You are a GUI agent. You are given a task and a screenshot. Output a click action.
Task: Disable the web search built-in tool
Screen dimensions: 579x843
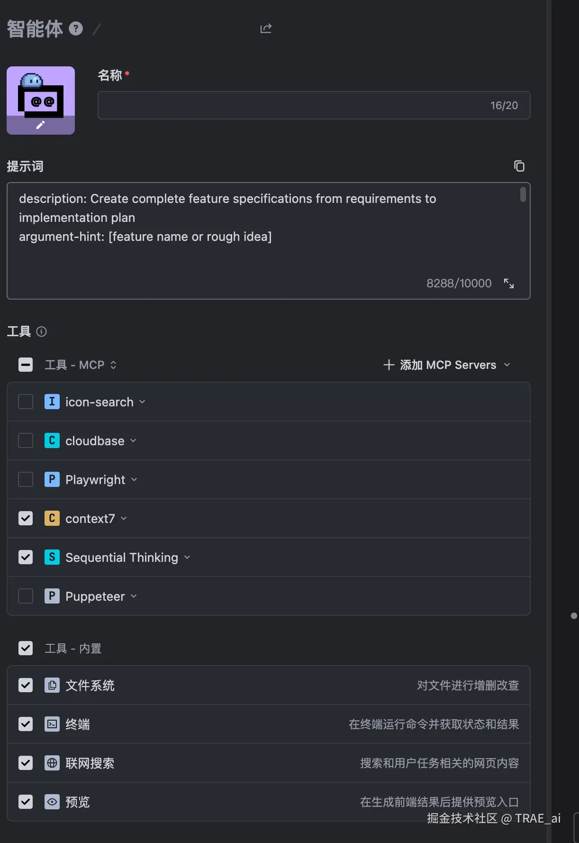(x=26, y=763)
